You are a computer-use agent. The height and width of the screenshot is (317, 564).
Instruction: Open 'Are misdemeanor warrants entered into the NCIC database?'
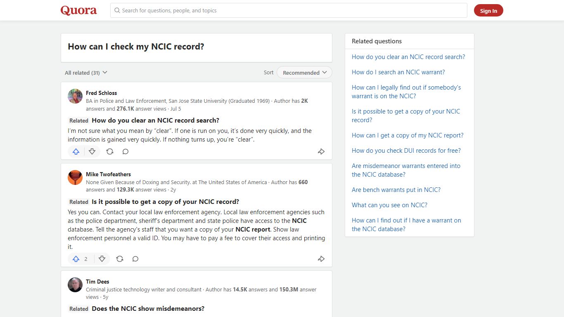point(406,170)
